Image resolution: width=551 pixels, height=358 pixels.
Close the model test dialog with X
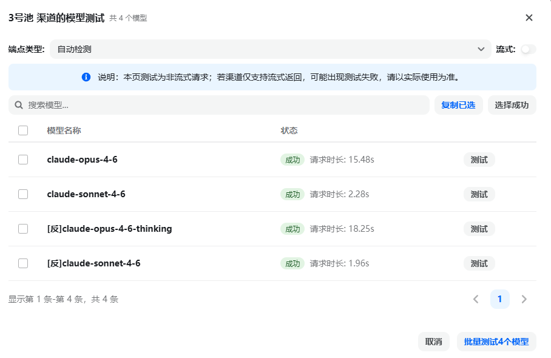click(529, 18)
